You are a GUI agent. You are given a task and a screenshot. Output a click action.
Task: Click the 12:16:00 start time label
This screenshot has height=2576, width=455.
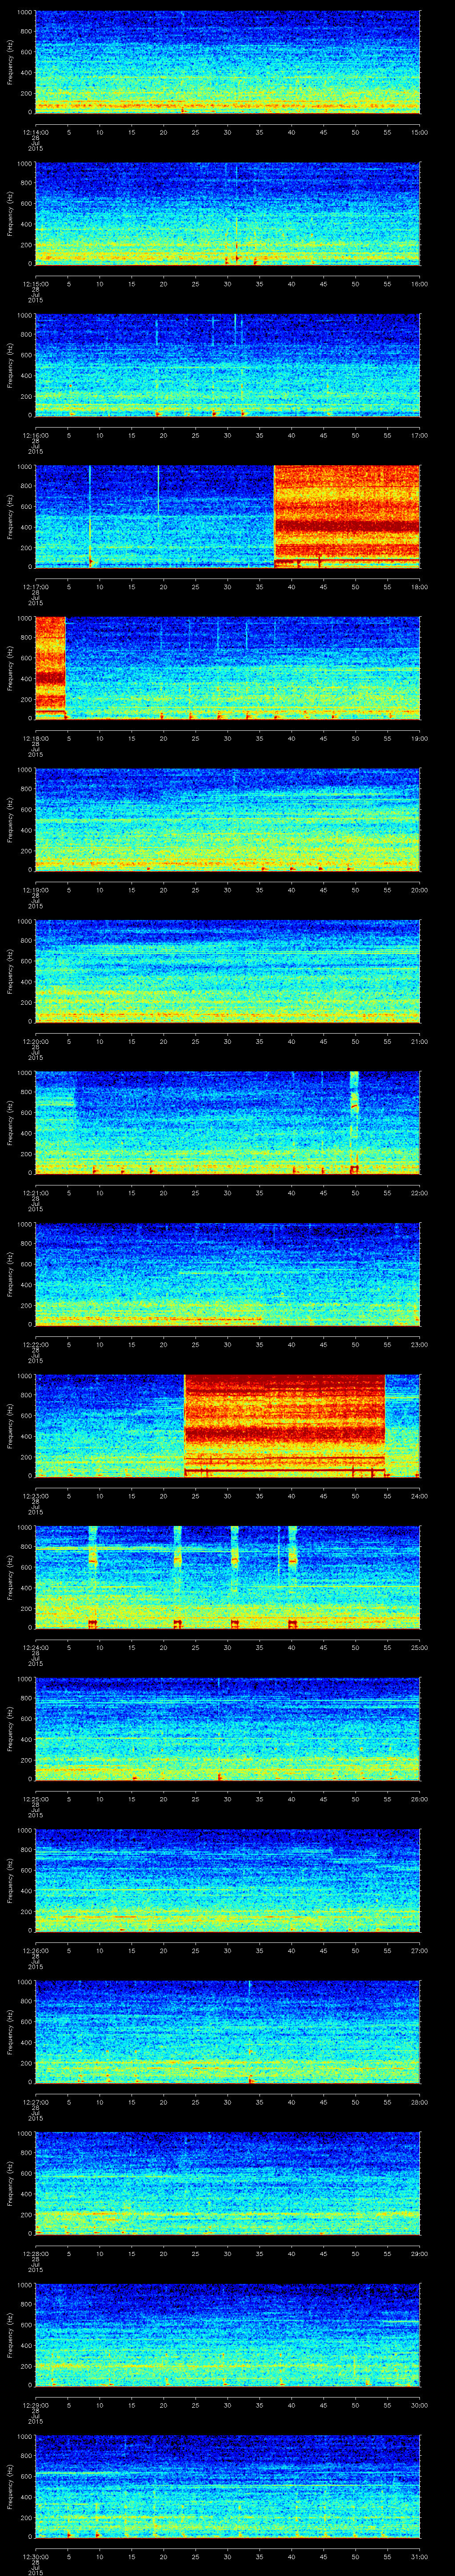(35, 434)
